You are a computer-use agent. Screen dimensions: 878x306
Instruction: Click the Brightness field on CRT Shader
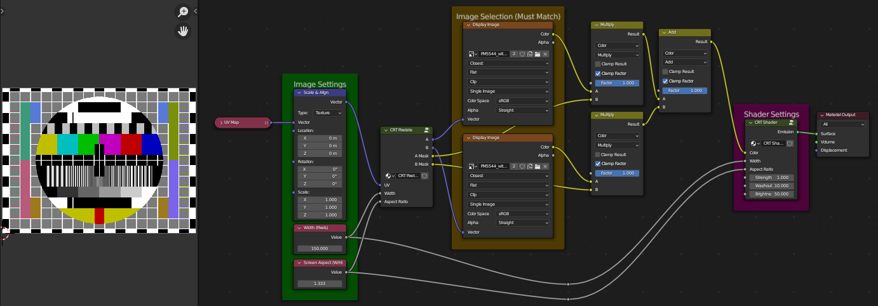(772, 194)
